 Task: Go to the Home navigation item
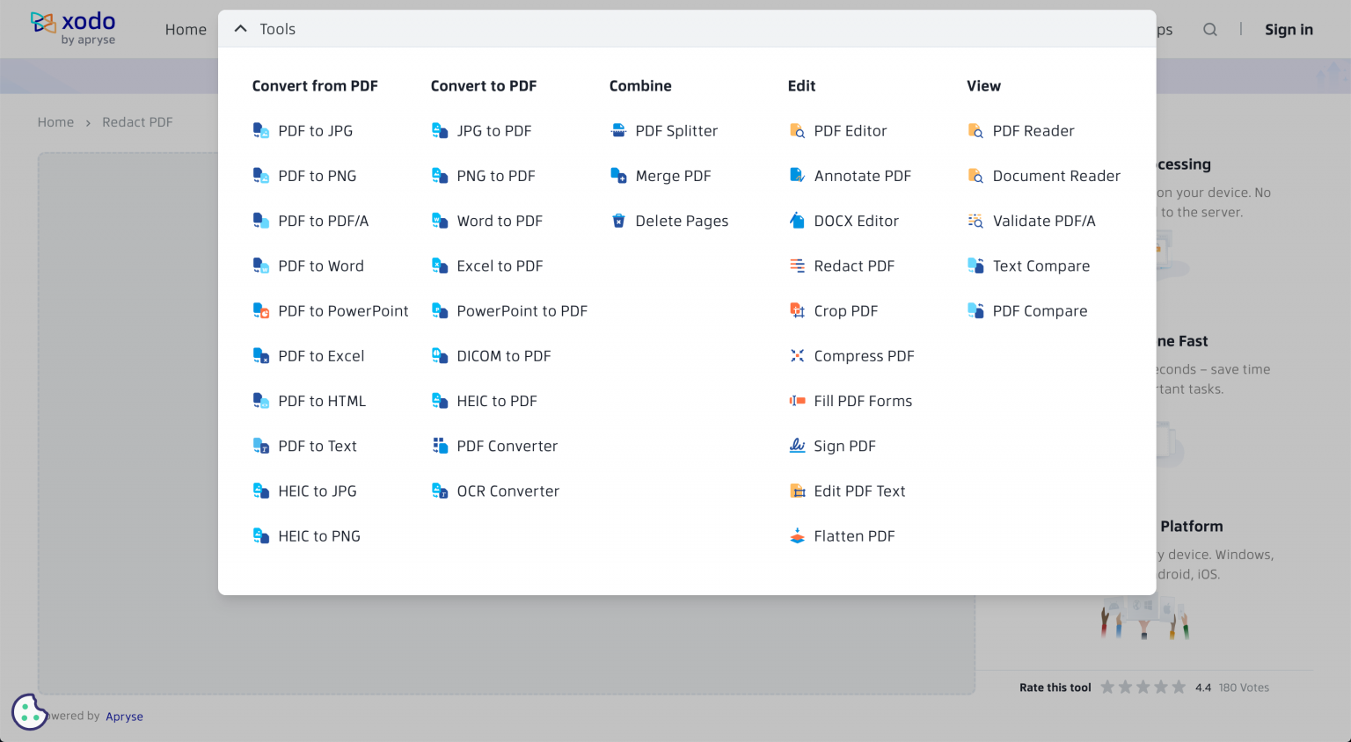coord(186,30)
